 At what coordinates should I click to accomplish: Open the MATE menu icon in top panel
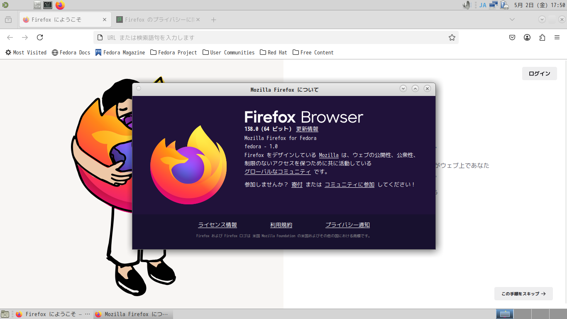(x=5, y=5)
